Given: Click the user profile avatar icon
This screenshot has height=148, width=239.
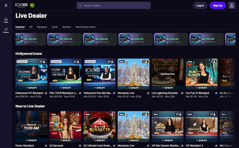Looking at the screenshot, I should tap(232, 5).
